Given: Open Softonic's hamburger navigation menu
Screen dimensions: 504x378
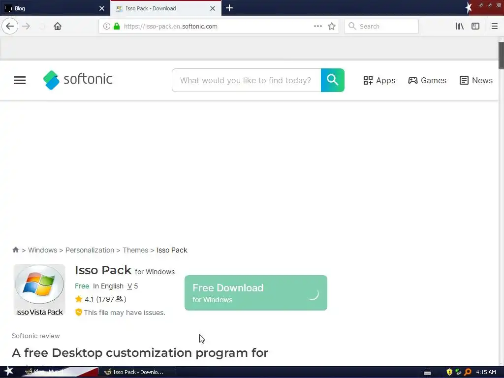Looking at the screenshot, I should pyautogui.click(x=20, y=80).
